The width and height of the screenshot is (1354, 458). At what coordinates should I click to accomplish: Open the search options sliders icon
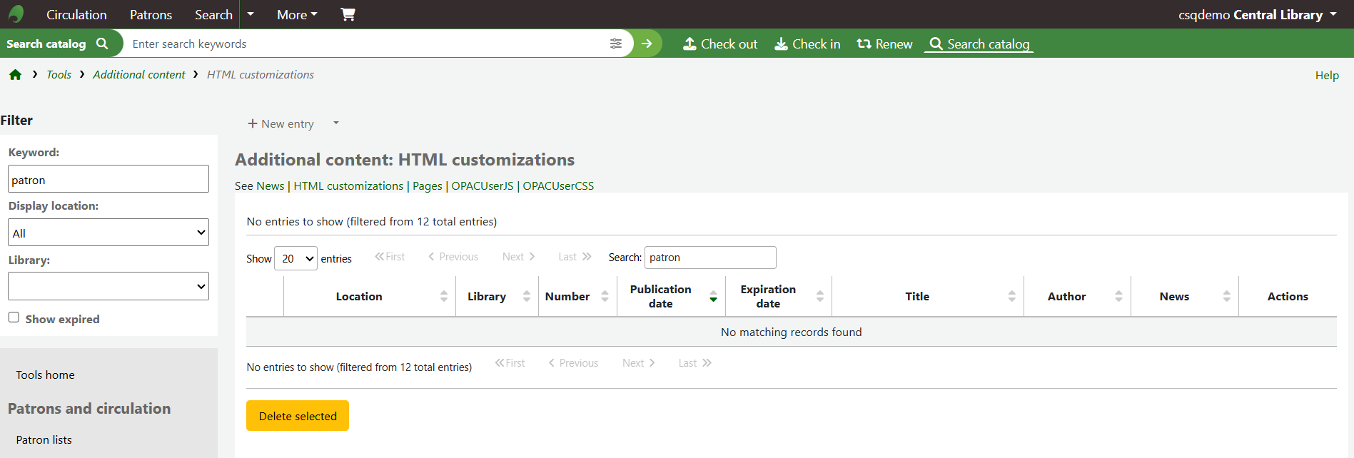[x=615, y=44]
